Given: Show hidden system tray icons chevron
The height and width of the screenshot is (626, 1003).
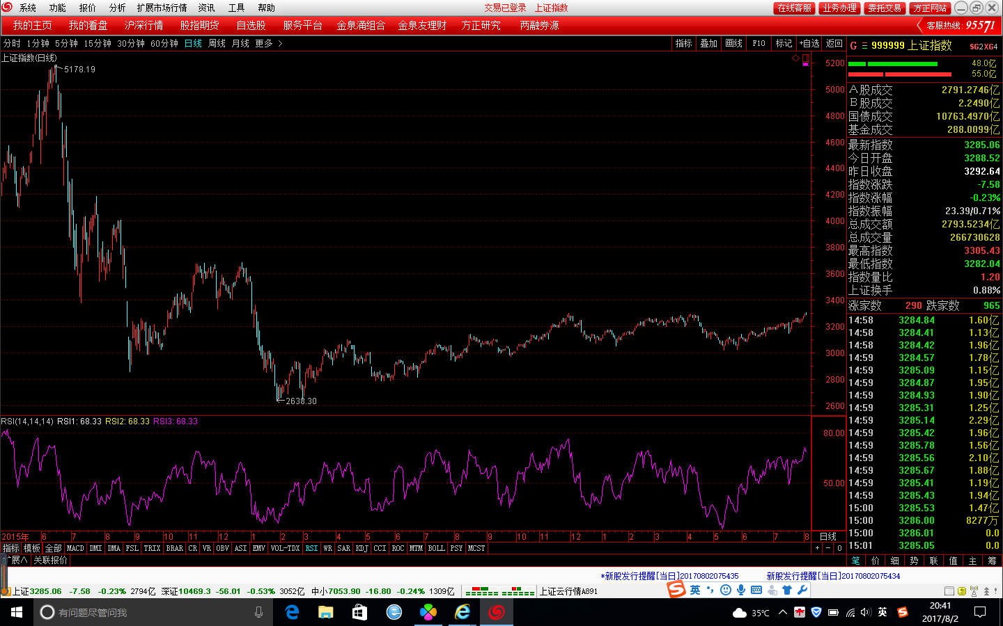Looking at the screenshot, I should 783,612.
